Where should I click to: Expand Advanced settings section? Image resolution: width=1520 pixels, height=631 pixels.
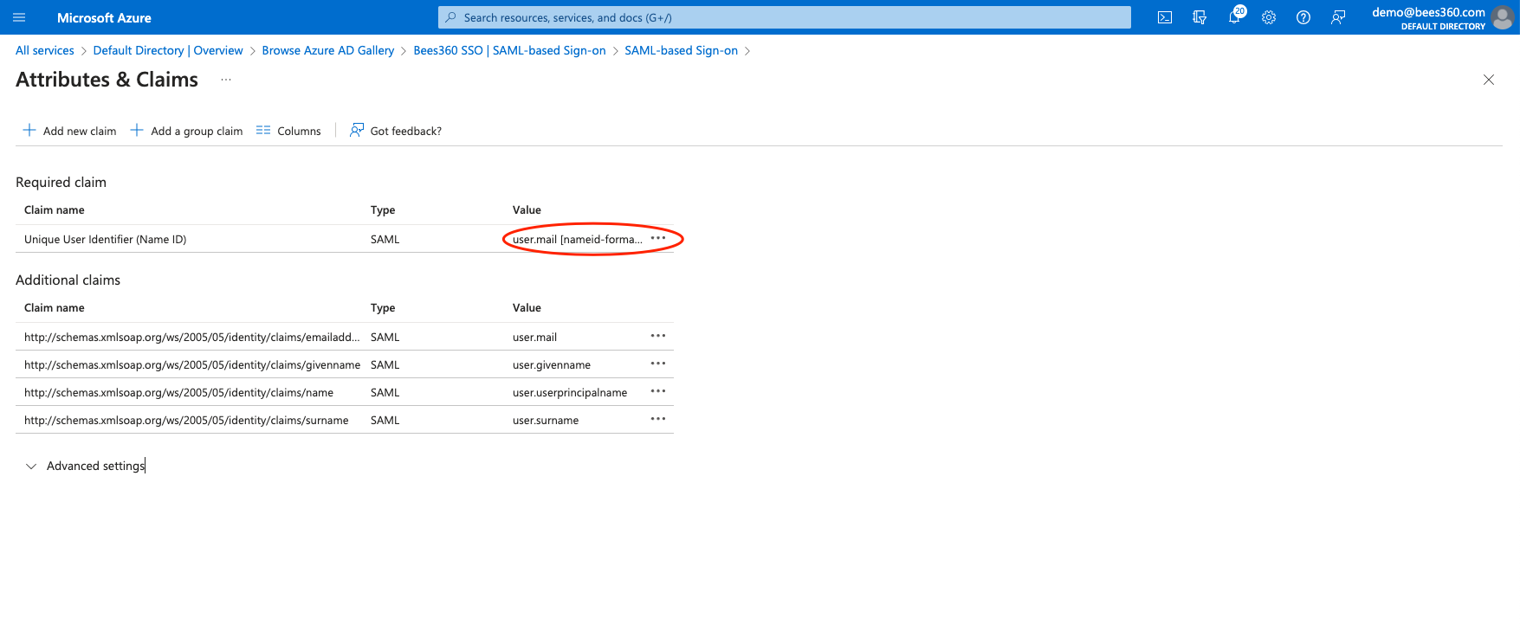tap(85, 466)
